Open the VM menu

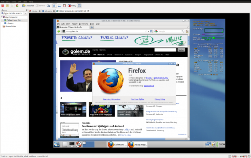pyautogui.click(x=19, y=2)
